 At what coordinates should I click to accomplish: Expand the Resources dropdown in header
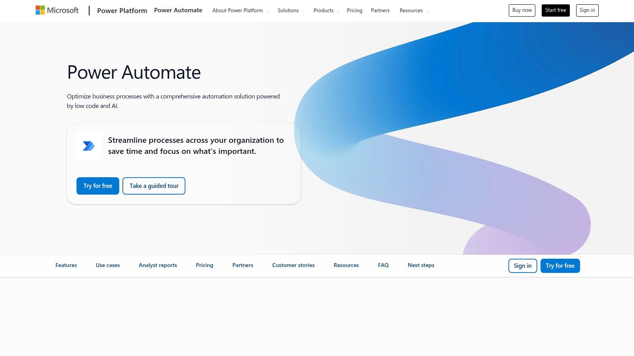414,11
